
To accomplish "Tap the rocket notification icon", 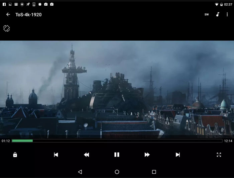I will tap(28, 4).
